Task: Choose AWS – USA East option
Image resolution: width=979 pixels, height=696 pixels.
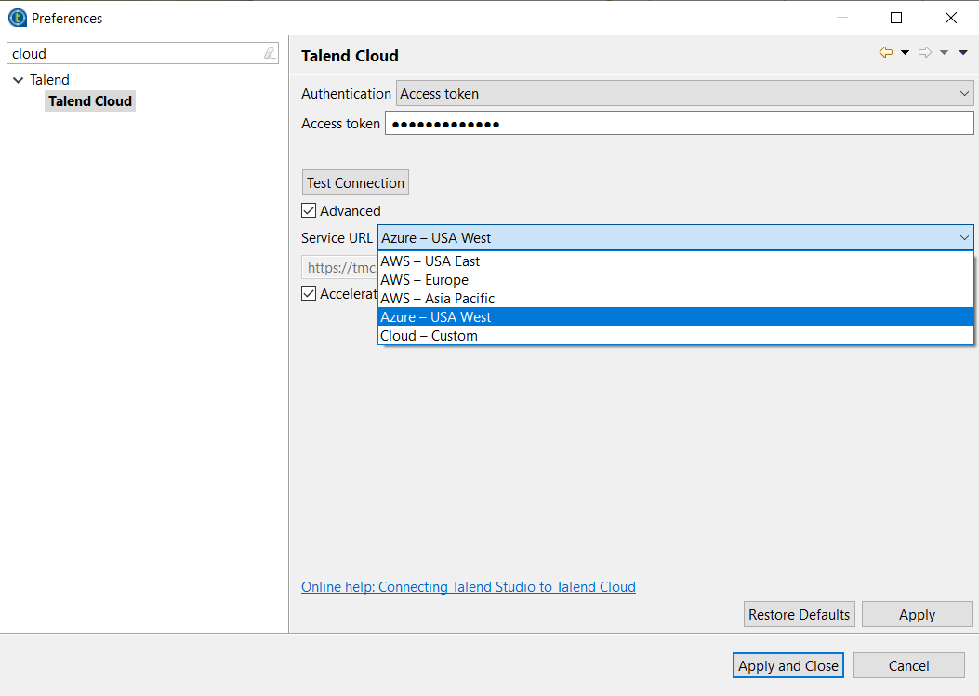Action: pyautogui.click(x=430, y=261)
